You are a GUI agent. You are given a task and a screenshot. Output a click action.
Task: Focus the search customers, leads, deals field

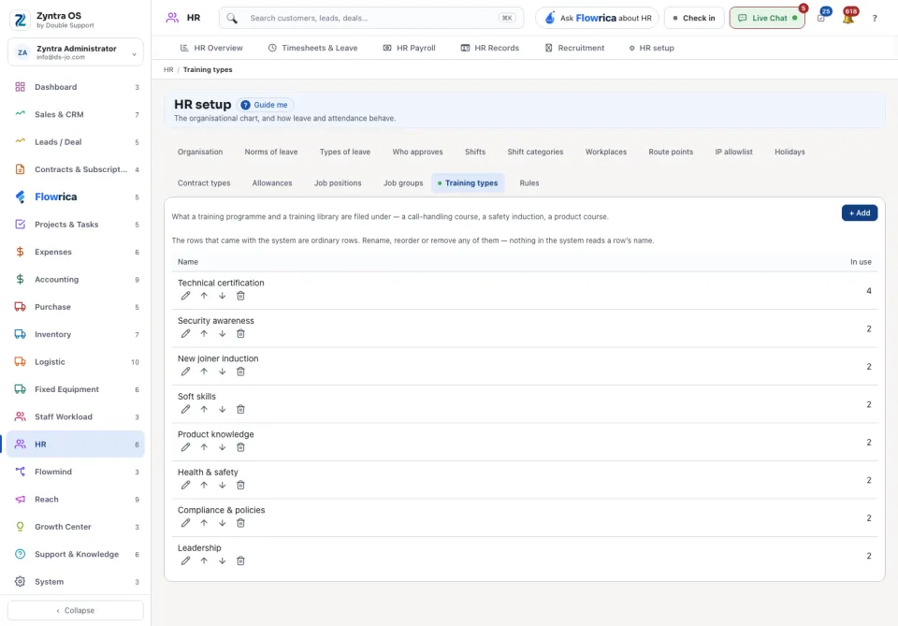pos(371,19)
